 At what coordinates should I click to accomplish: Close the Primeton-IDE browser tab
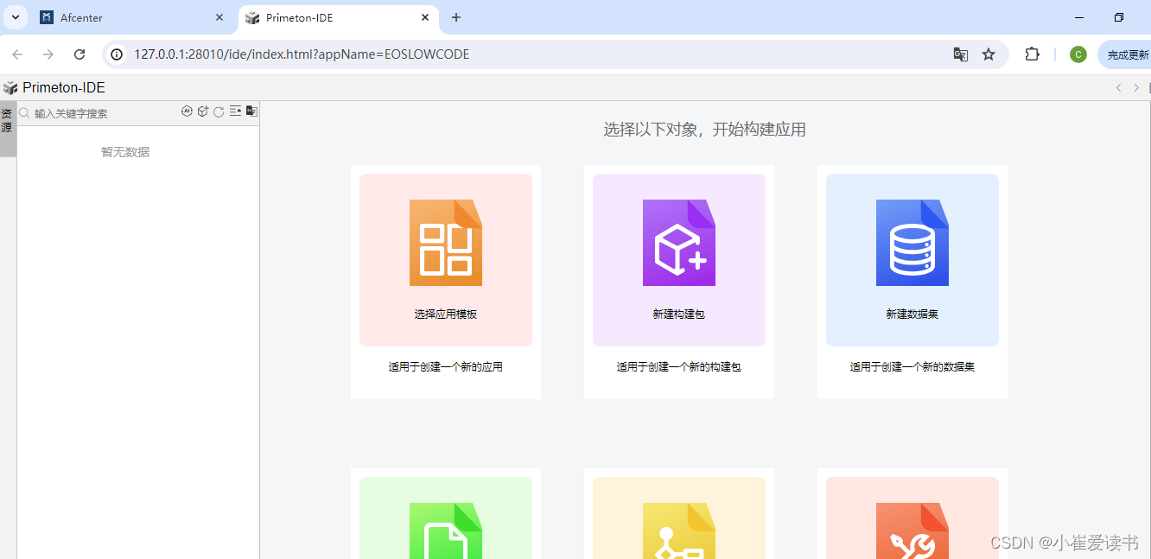point(425,17)
